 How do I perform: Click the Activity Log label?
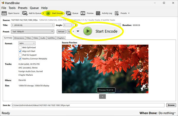(107, 13)
